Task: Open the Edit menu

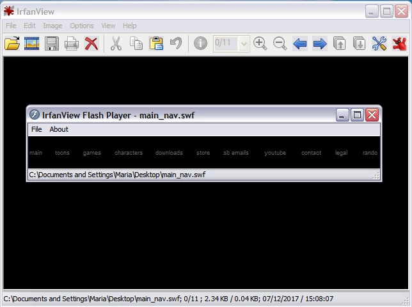Action: point(29,26)
